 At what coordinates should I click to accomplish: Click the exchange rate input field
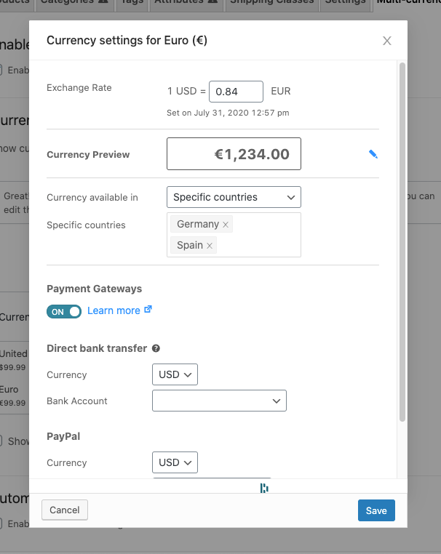236,92
